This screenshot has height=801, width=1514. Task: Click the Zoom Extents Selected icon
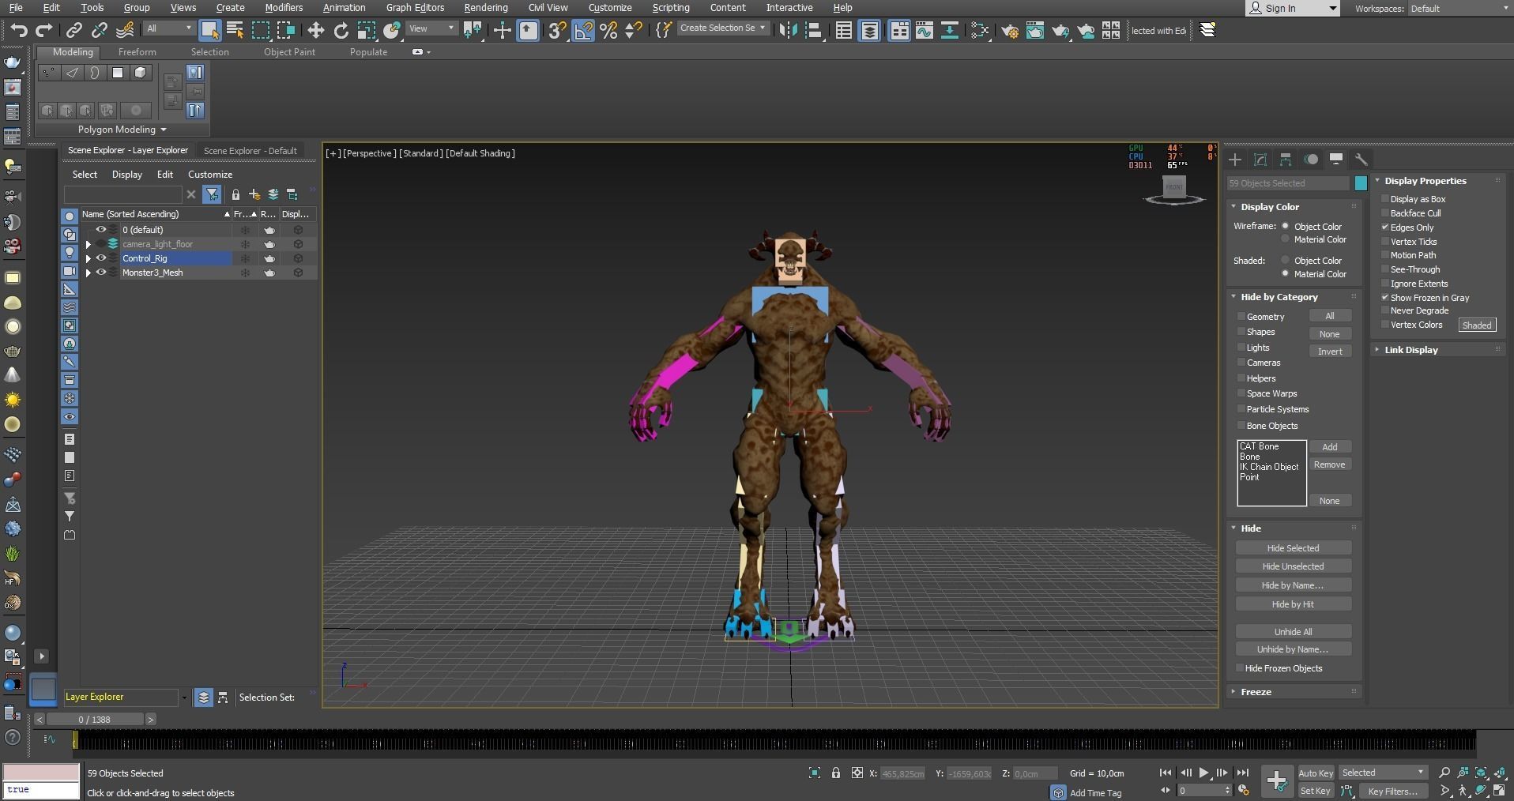coord(1482,773)
